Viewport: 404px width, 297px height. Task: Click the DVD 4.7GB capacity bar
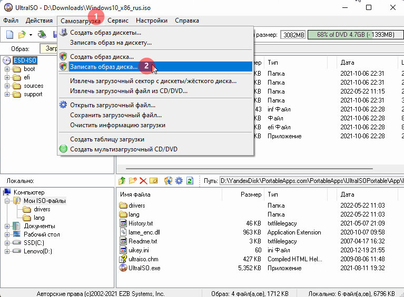click(356, 35)
